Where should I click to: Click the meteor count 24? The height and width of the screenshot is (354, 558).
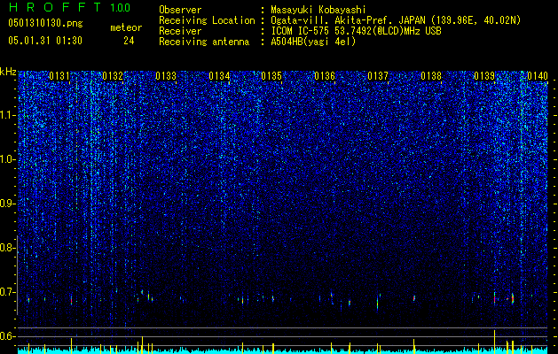[x=129, y=41]
